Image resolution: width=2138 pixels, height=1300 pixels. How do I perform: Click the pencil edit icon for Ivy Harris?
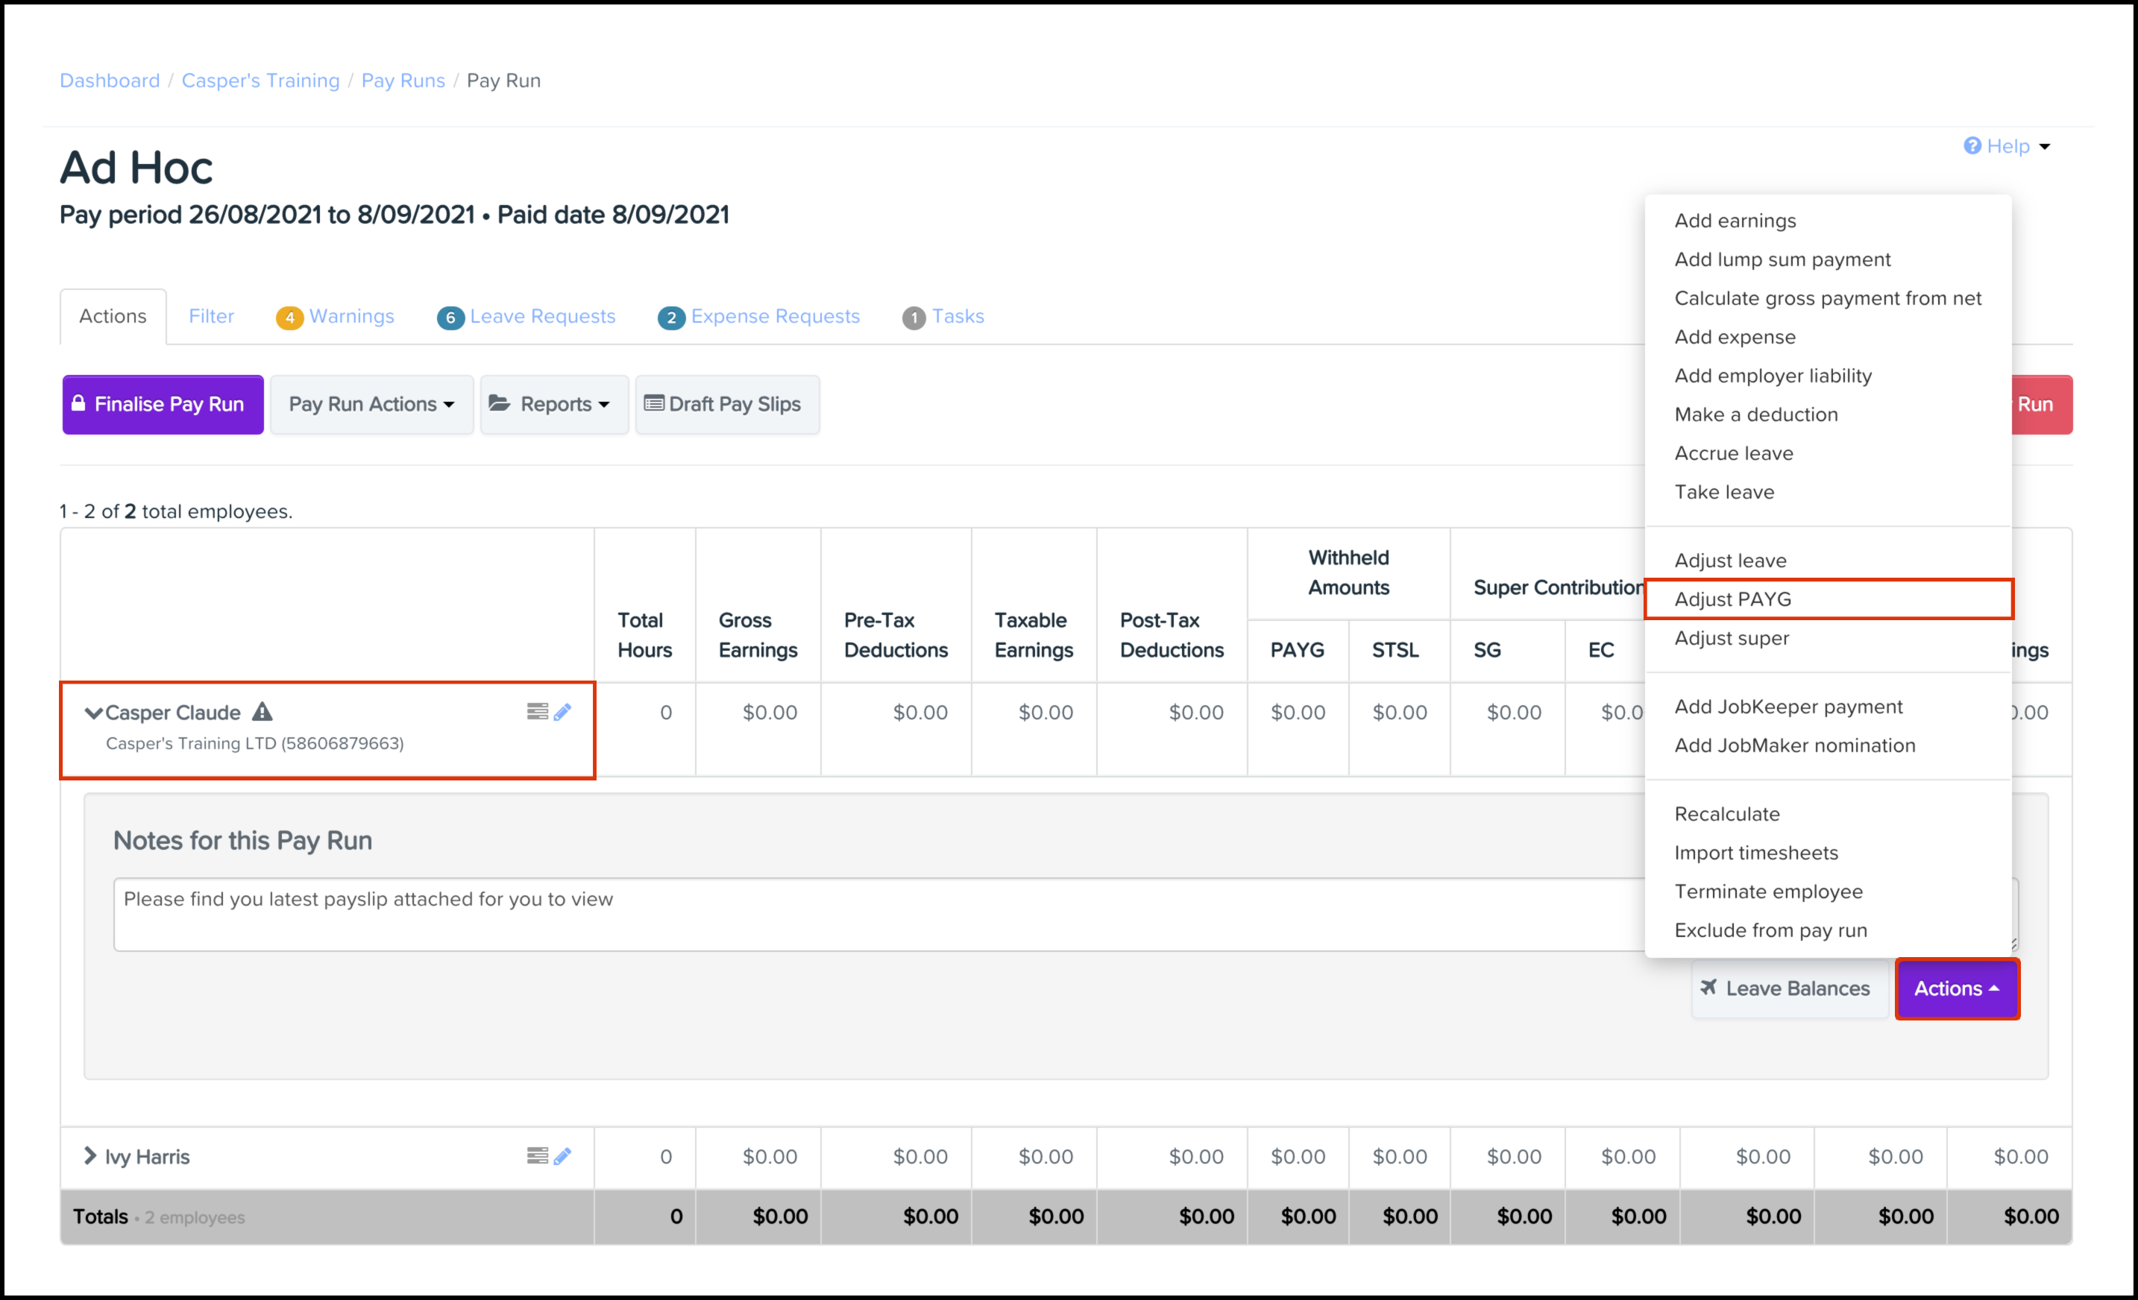(562, 1156)
